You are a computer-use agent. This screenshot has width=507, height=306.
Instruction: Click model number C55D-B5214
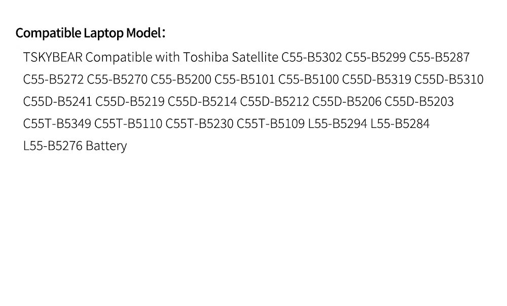(x=202, y=102)
